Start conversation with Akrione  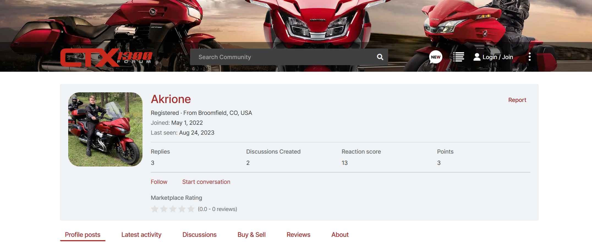[206, 182]
